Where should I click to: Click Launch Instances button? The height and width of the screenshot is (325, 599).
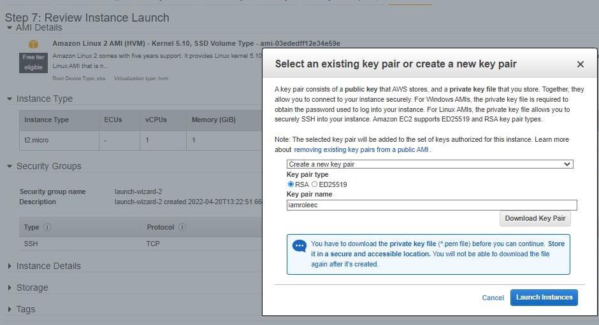544,297
